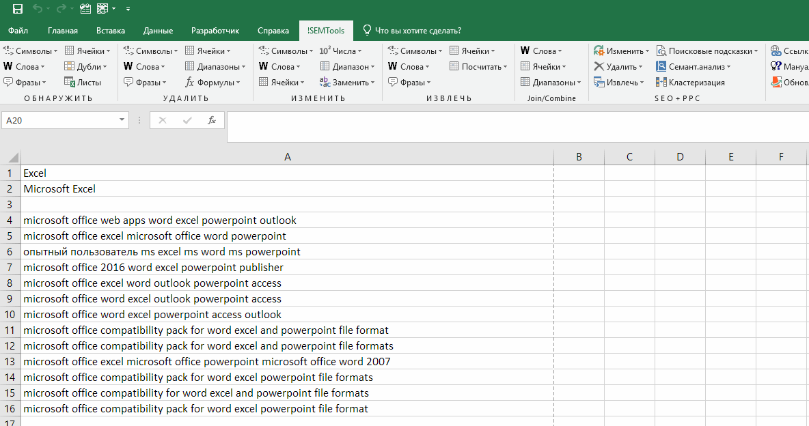Open the Семант.анализ dropdown
Viewport: 809px width, 426px height.
tap(694, 66)
